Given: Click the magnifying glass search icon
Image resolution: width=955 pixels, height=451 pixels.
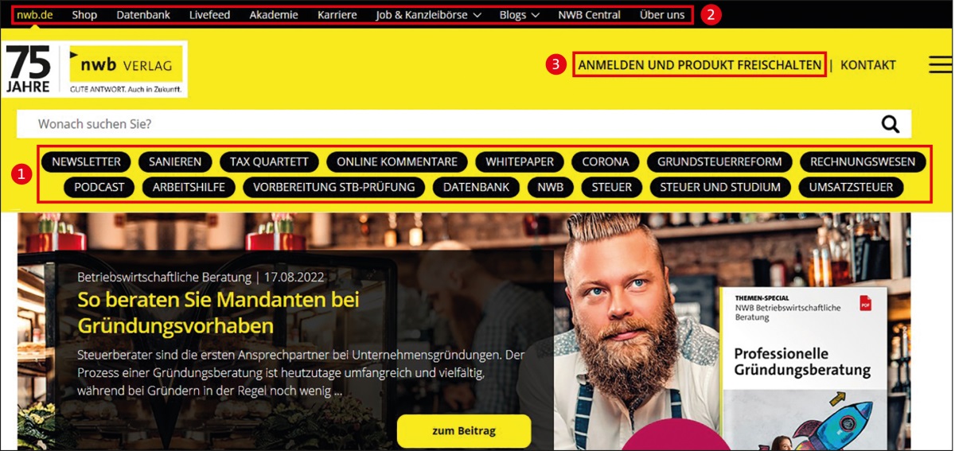Looking at the screenshot, I should click(890, 124).
